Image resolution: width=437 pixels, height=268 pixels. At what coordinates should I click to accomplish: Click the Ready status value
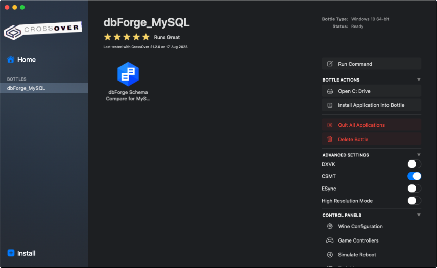click(357, 26)
